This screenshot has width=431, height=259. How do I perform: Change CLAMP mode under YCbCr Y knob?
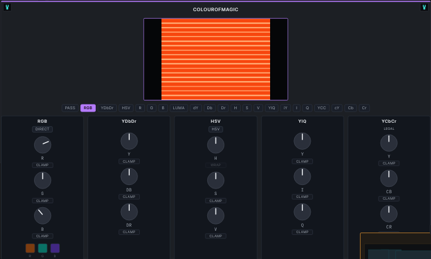coord(389,163)
